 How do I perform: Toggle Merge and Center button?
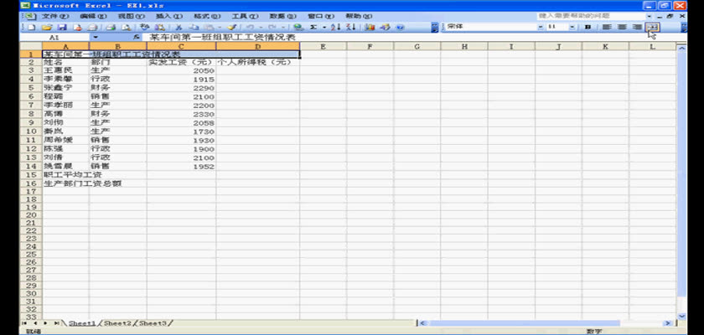click(652, 28)
